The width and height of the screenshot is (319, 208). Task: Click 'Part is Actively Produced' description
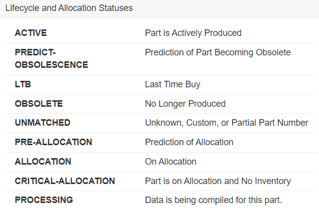tap(193, 33)
